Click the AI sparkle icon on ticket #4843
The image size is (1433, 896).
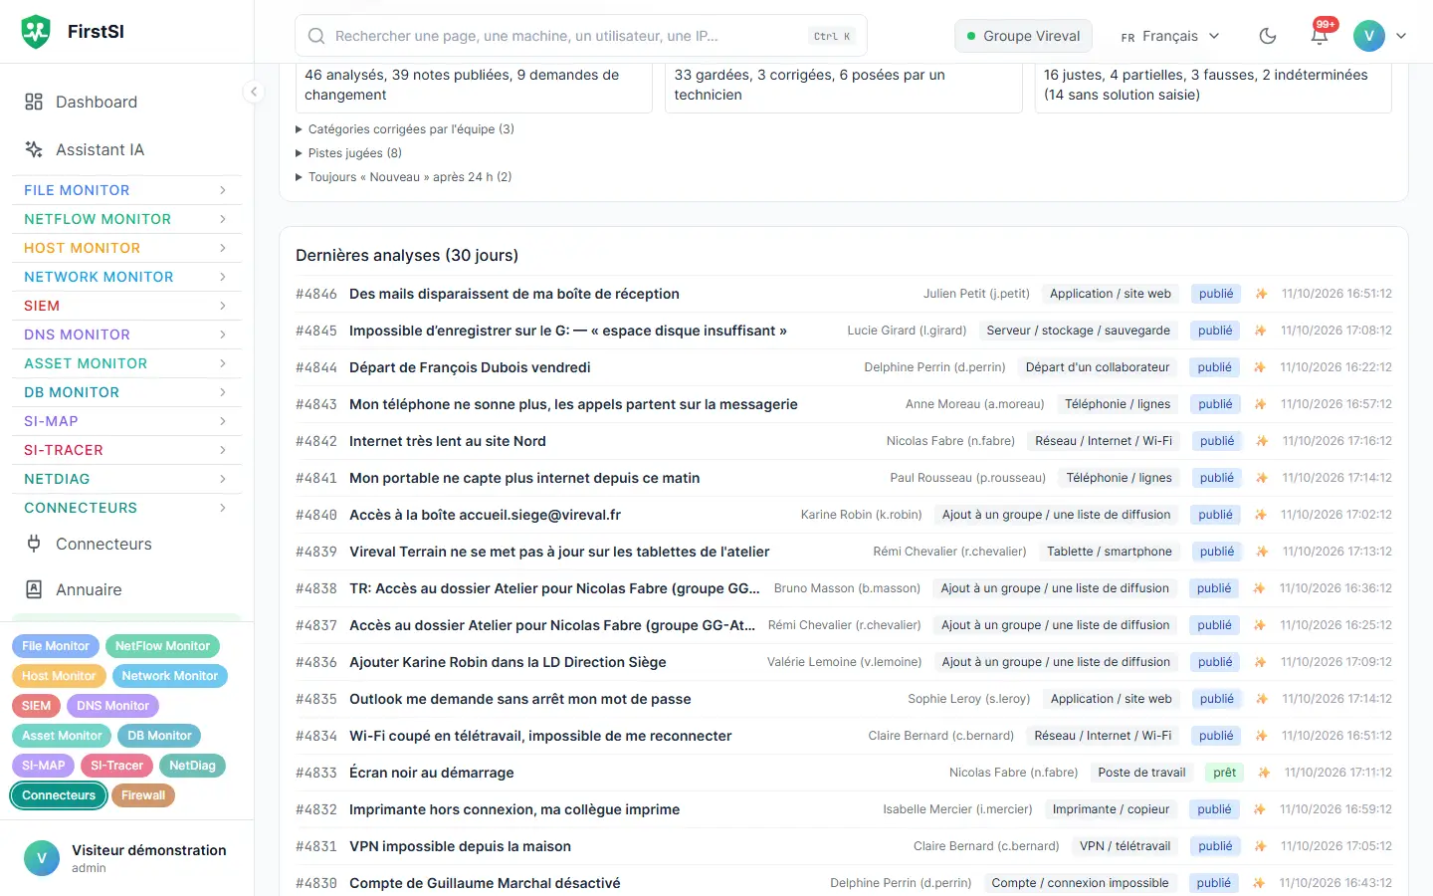(x=1260, y=404)
